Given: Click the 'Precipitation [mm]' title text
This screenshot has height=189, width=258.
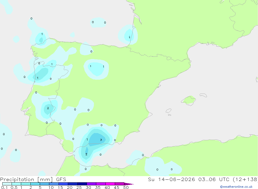Looking at the screenshot, I should [26, 179].
